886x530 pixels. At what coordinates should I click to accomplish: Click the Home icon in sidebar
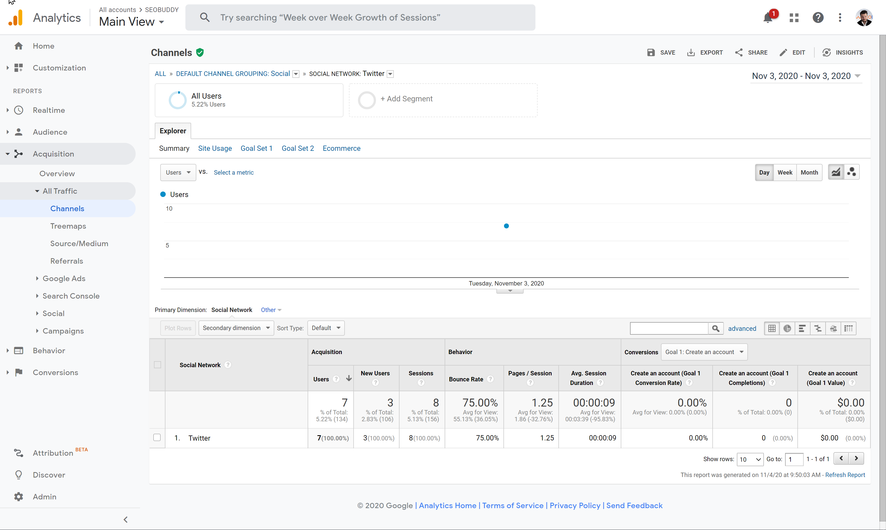[19, 46]
